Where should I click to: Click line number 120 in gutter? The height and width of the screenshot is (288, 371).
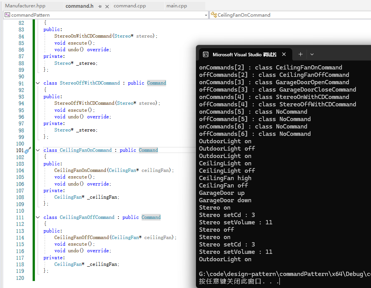(20, 278)
